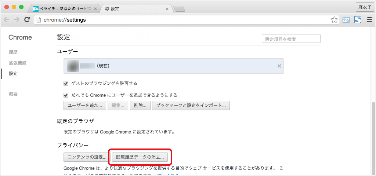The height and width of the screenshot is (176, 376).
Task: Click the コンテンツの設定... button
Action: [87, 157]
